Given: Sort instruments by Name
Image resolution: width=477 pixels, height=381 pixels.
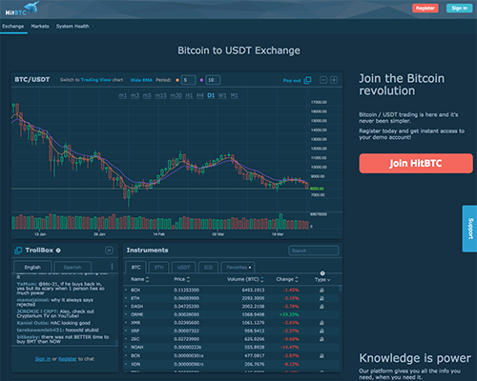Looking at the screenshot, I should tap(139, 279).
